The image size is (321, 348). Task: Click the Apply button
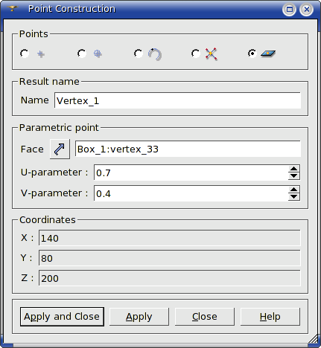[x=139, y=317]
